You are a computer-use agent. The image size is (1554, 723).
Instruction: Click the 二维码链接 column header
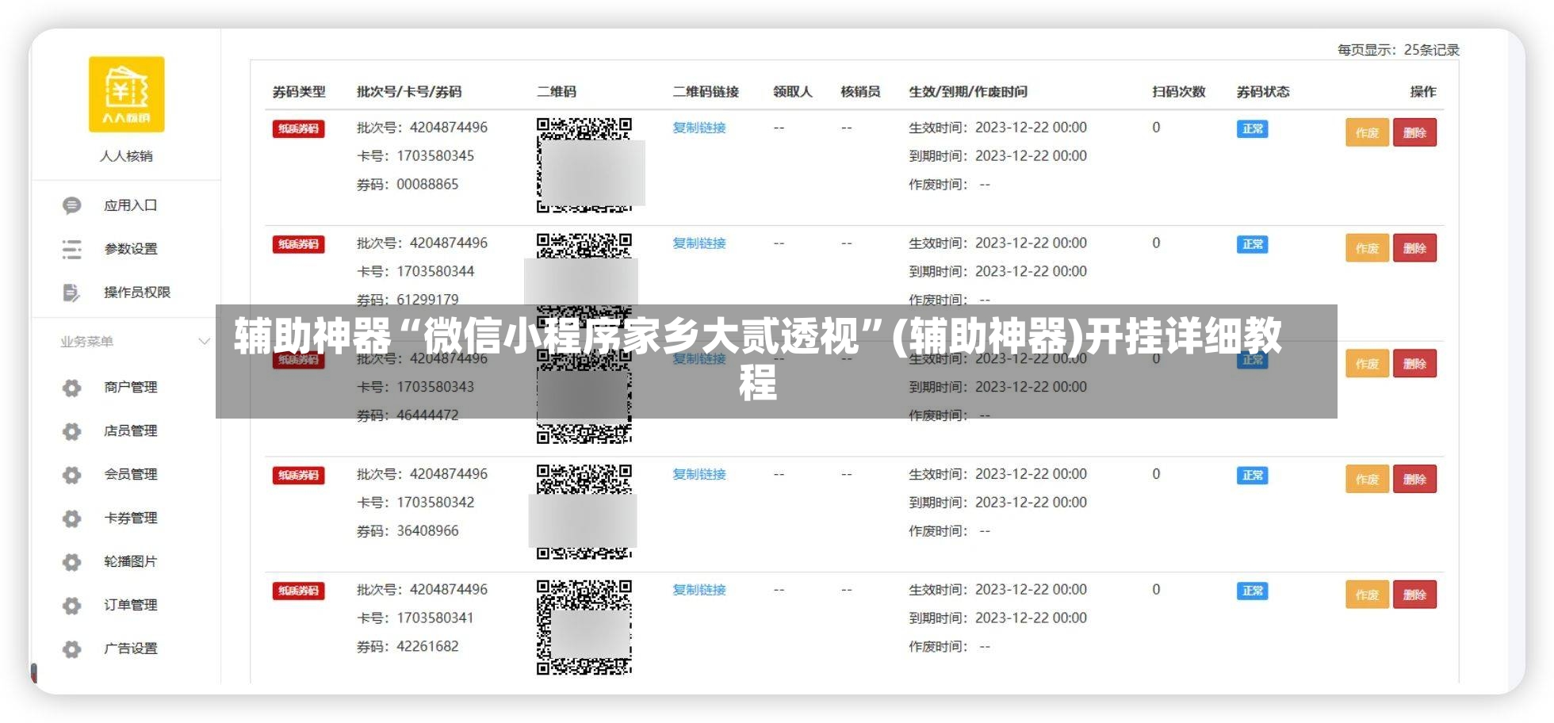[x=706, y=92]
